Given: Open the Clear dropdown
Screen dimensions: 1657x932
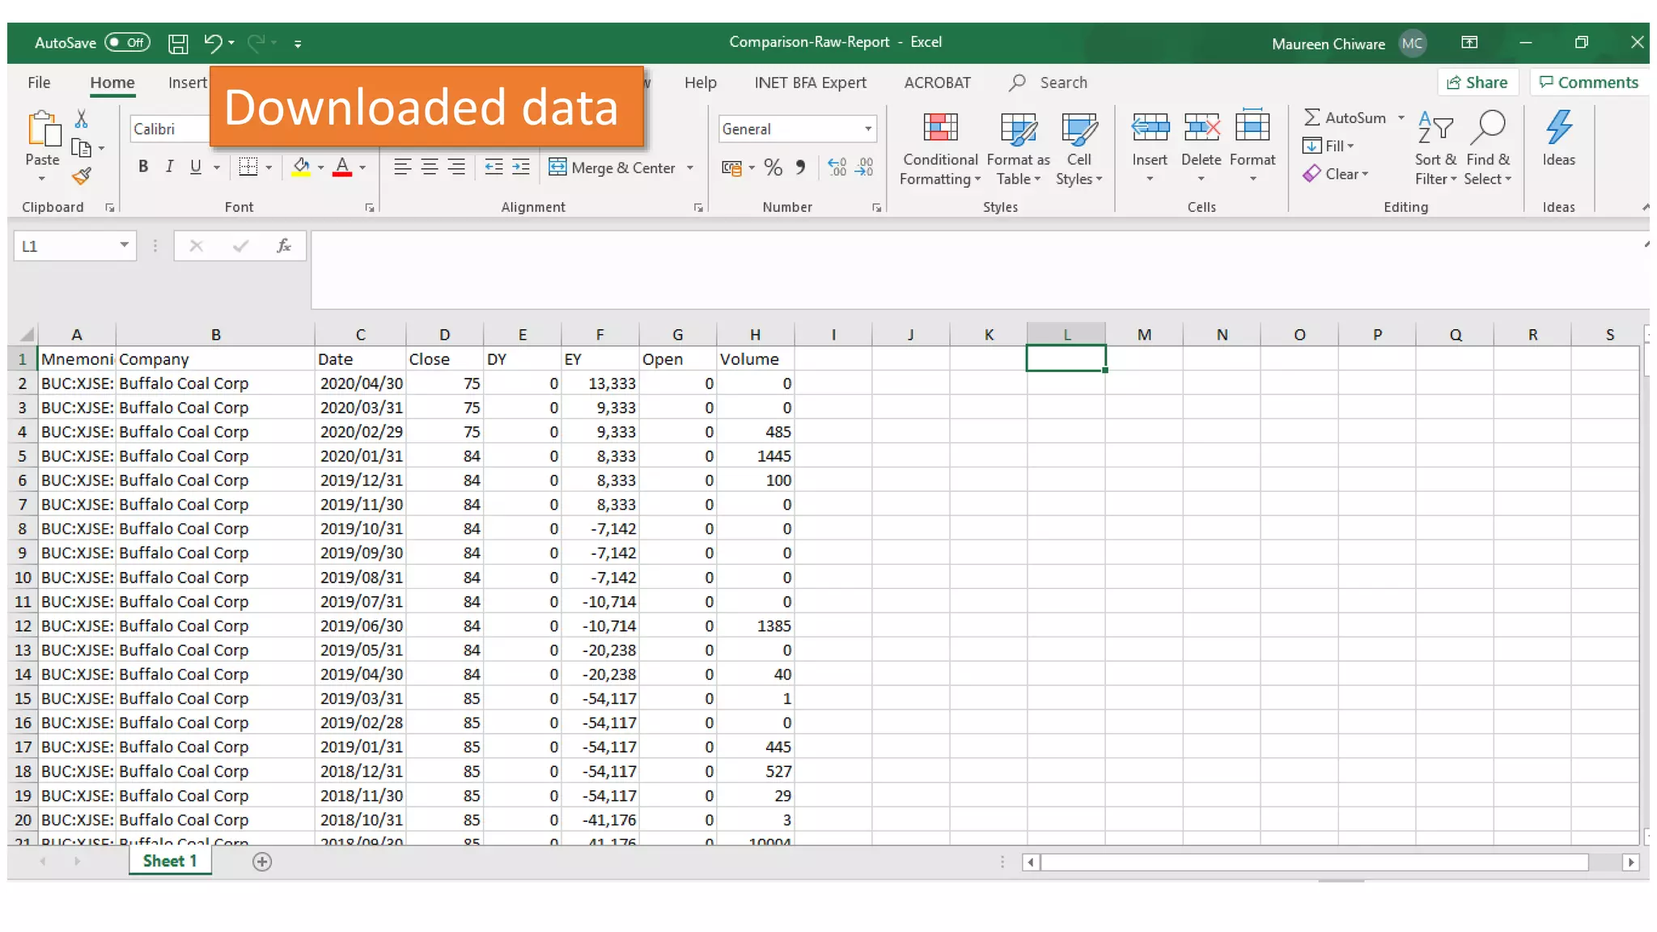Looking at the screenshot, I should click(x=1335, y=174).
